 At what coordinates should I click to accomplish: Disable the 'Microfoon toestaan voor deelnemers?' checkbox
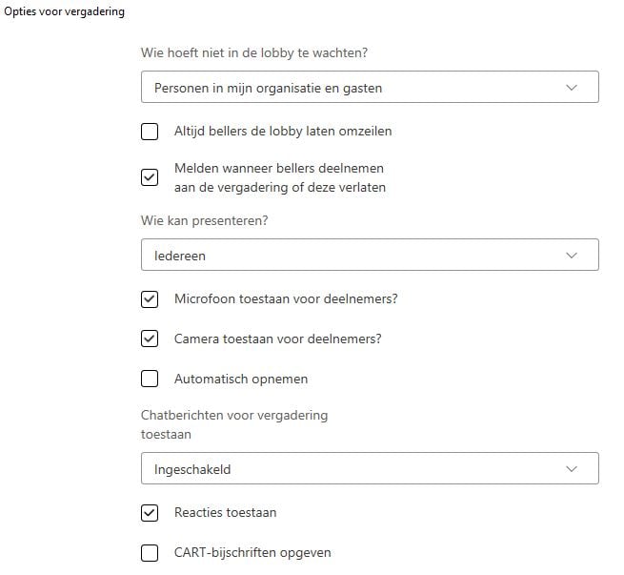150,299
